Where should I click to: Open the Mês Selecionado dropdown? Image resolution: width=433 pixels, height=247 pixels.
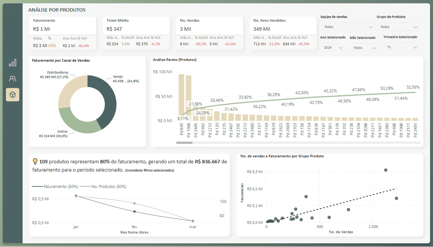click(x=364, y=48)
